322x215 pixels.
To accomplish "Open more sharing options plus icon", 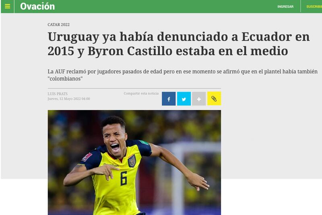I will (x=199, y=98).
